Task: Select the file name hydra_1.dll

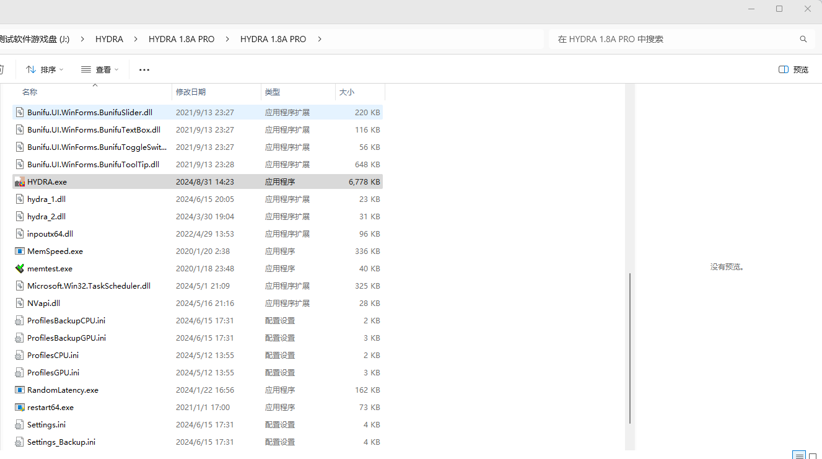Action: [x=46, y=199]
